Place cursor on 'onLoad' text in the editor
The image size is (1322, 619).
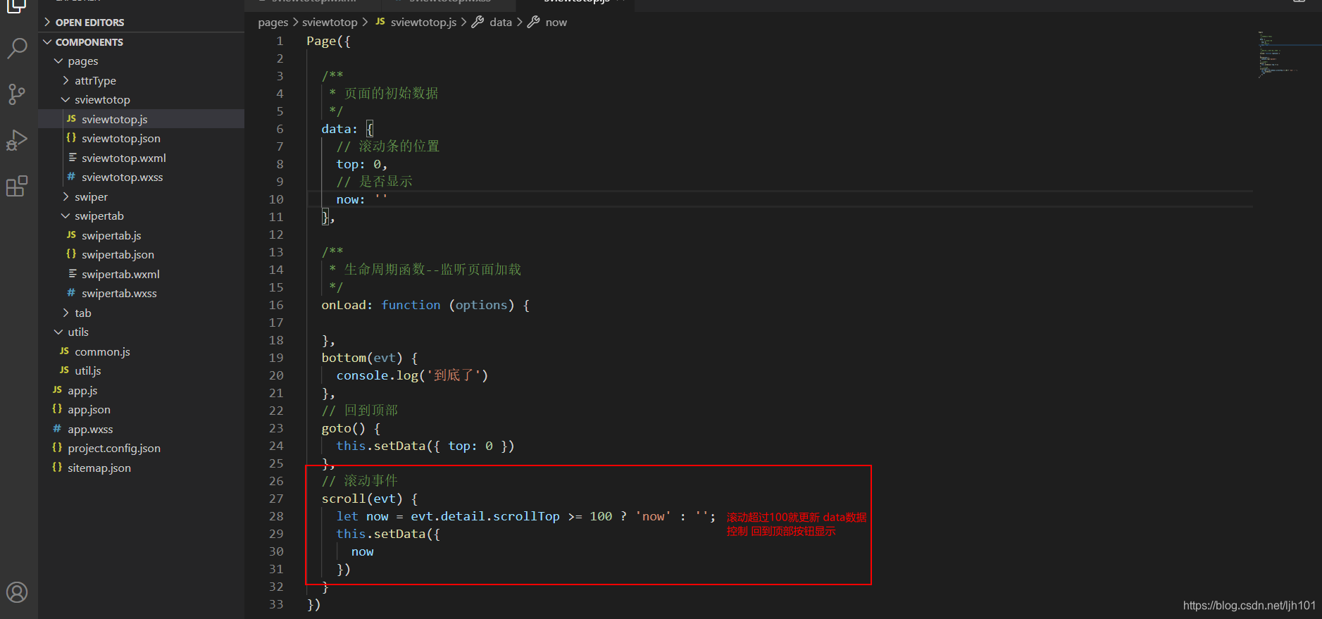click(344, 305)
